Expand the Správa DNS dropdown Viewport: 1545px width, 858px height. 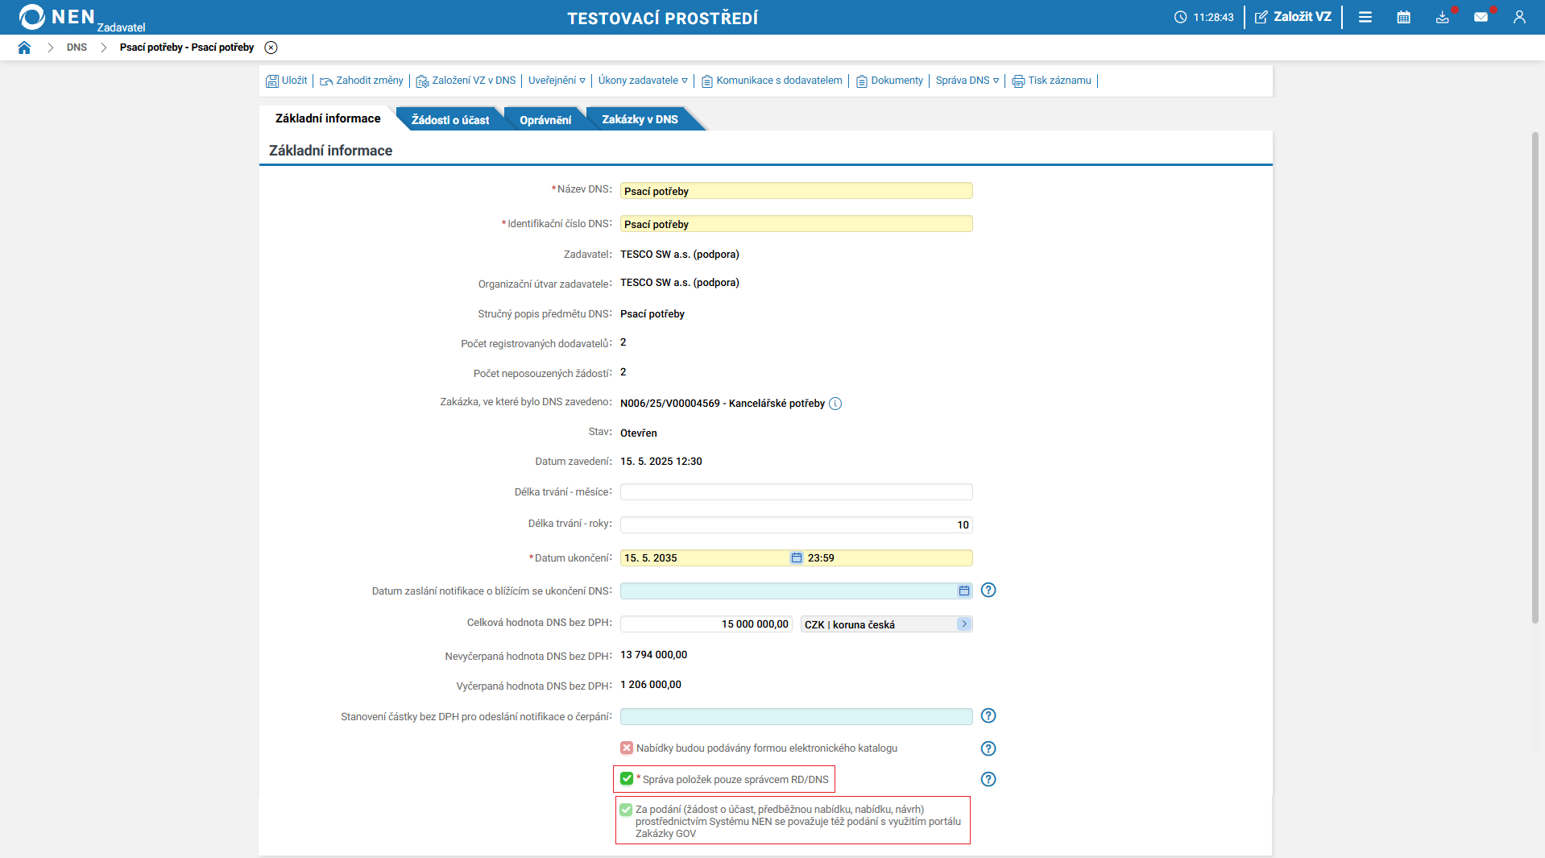pos(967,81)
